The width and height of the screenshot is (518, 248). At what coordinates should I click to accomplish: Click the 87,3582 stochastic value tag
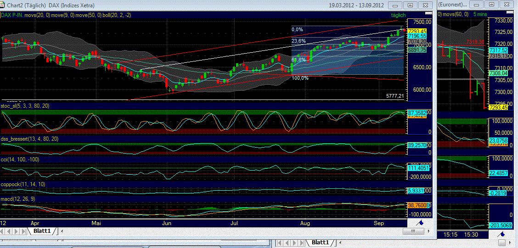point(417,112)
